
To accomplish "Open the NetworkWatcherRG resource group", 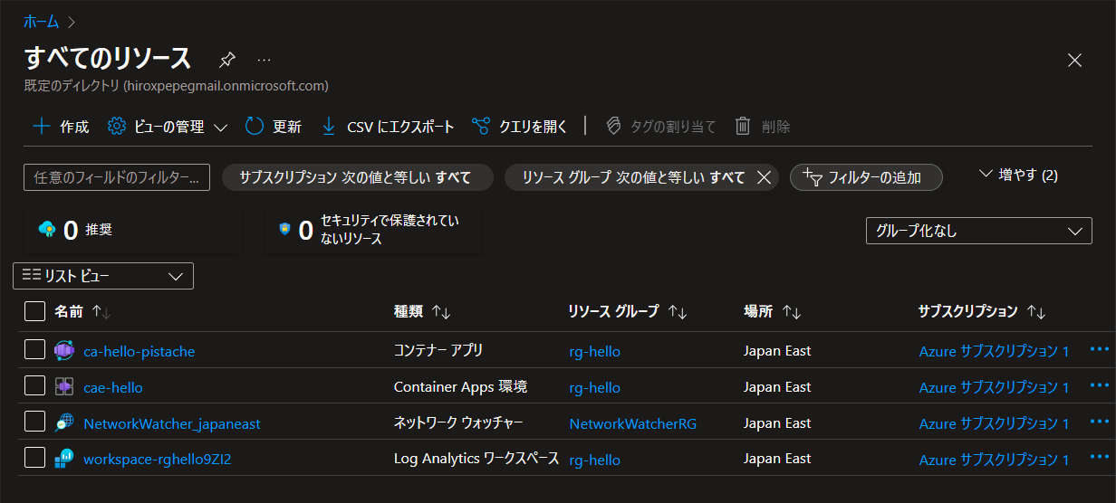I will 633,423.
